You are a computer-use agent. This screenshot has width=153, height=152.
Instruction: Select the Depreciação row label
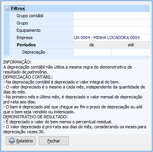pos(33,52)
